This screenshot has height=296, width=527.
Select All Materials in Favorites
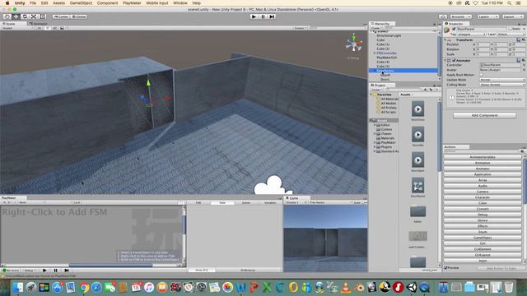pos(389,99)
